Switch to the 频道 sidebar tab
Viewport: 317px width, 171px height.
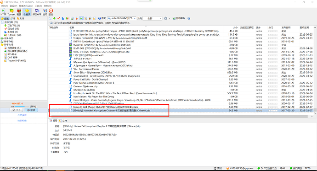[5, 18]
